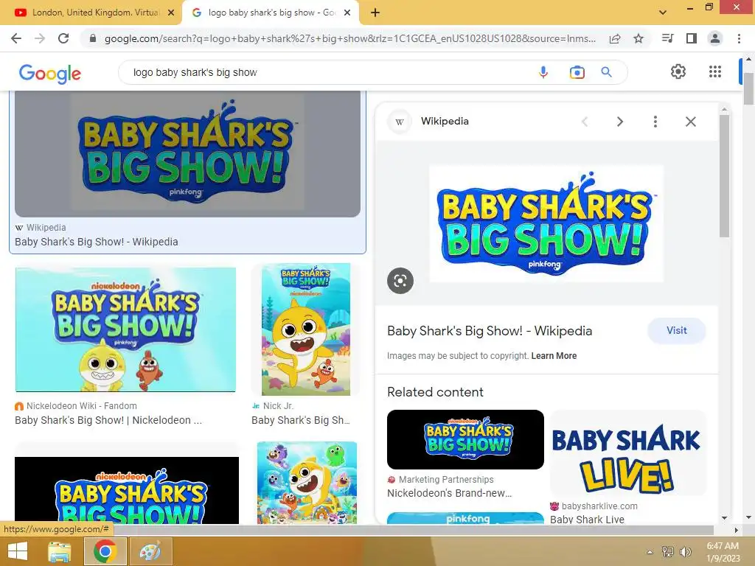The height and width of the screenshot is (566, 755).
Task: Open the Google apps grid
Action: point(715,71)
